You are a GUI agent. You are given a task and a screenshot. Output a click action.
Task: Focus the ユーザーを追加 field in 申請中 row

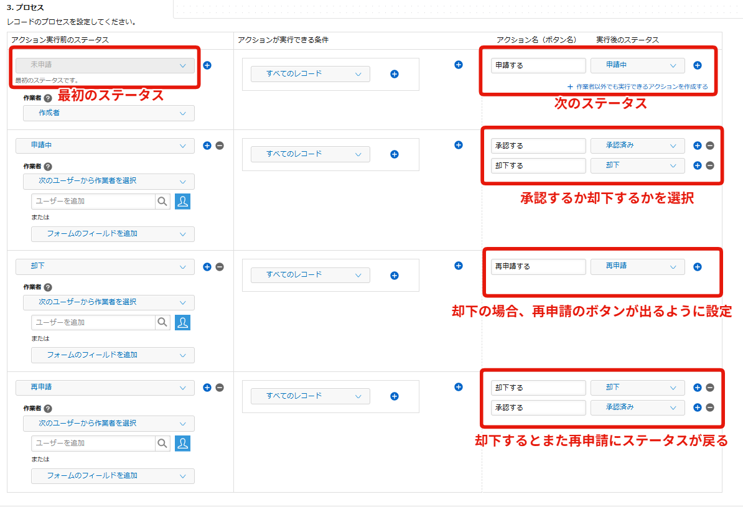pyautogui.click(x=93, y=201)
